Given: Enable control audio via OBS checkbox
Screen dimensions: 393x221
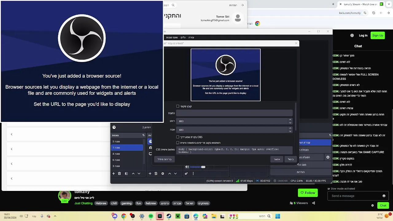Looking at the screenshot, I should pyautogui.click(x=177, y=137).
